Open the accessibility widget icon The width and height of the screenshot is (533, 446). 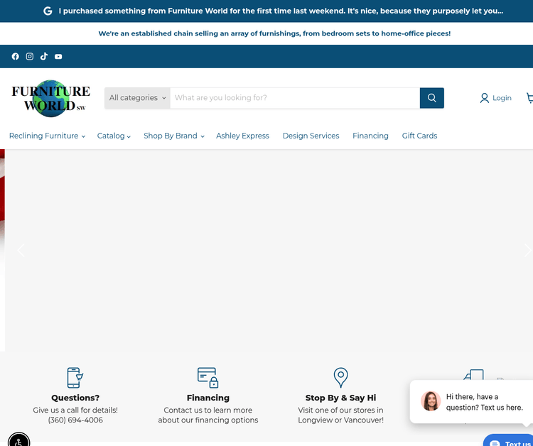coord(18,441)
